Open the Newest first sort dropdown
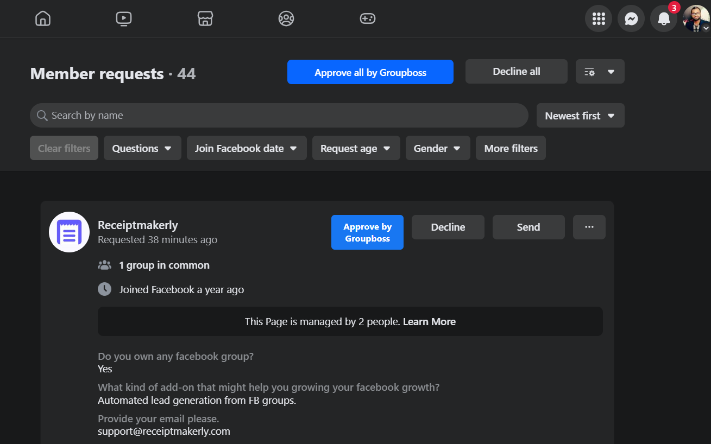This screenshot has width=711, height=444. click(x=581, y=116)
